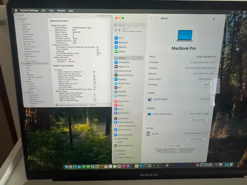Open Display Settings button

pyautogui.click(x=198, y=120)
